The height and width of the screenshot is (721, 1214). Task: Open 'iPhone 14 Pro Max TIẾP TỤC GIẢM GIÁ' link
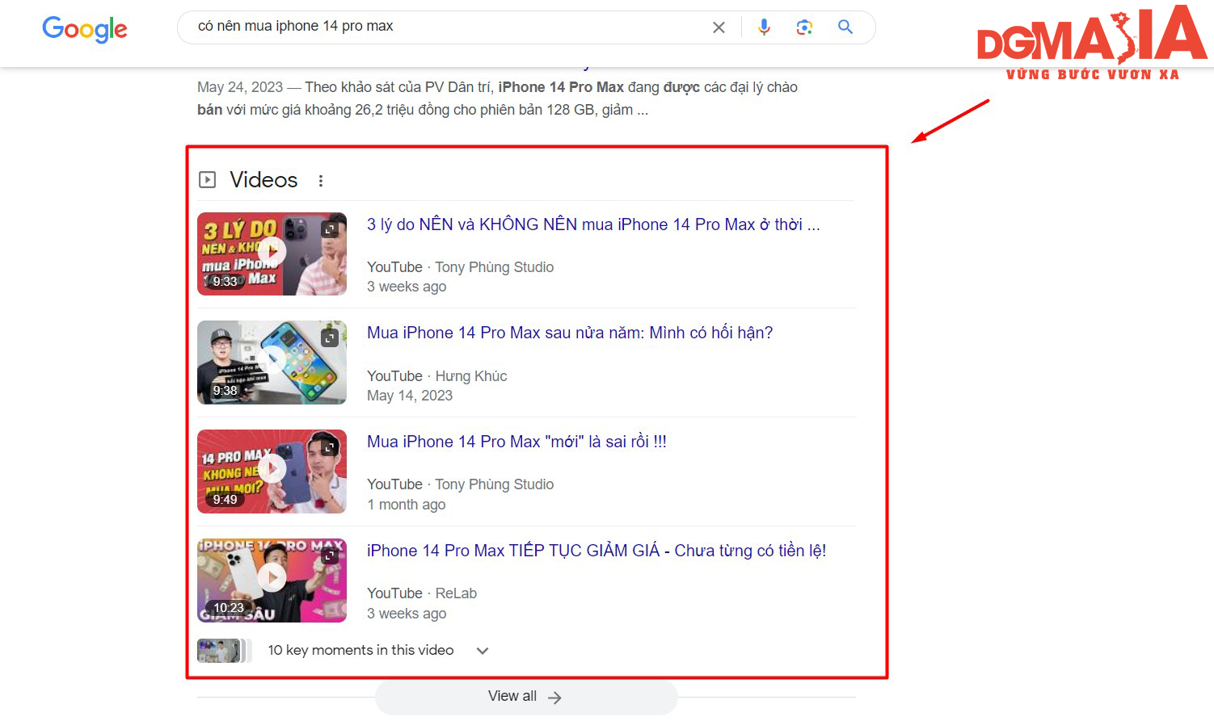(596, 551)
